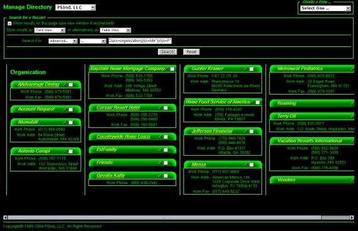Click the Vendors card title
The height and width of the screenshot is (231, 358).
287,180
